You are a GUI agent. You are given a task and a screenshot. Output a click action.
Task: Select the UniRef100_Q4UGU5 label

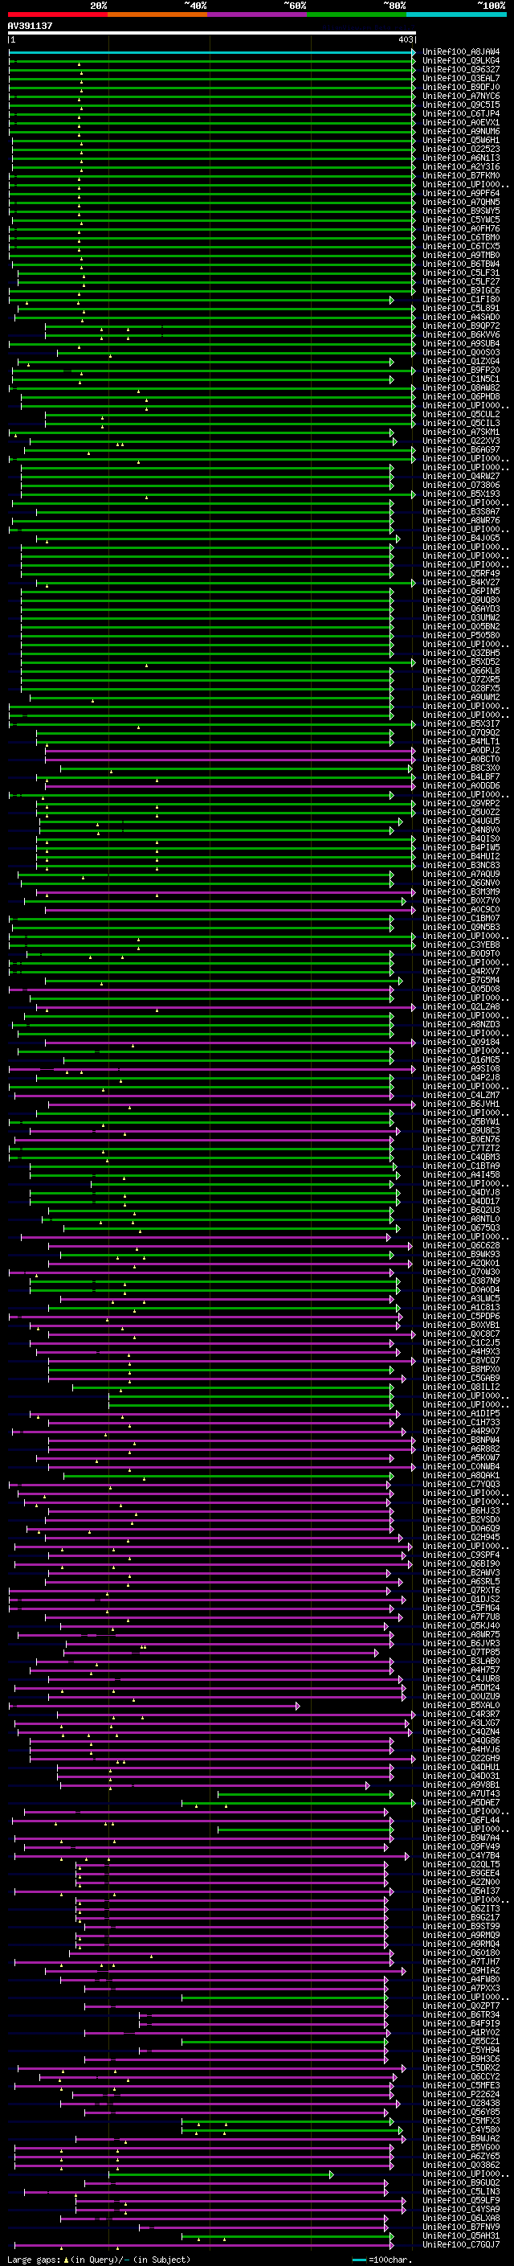point(461,821)
